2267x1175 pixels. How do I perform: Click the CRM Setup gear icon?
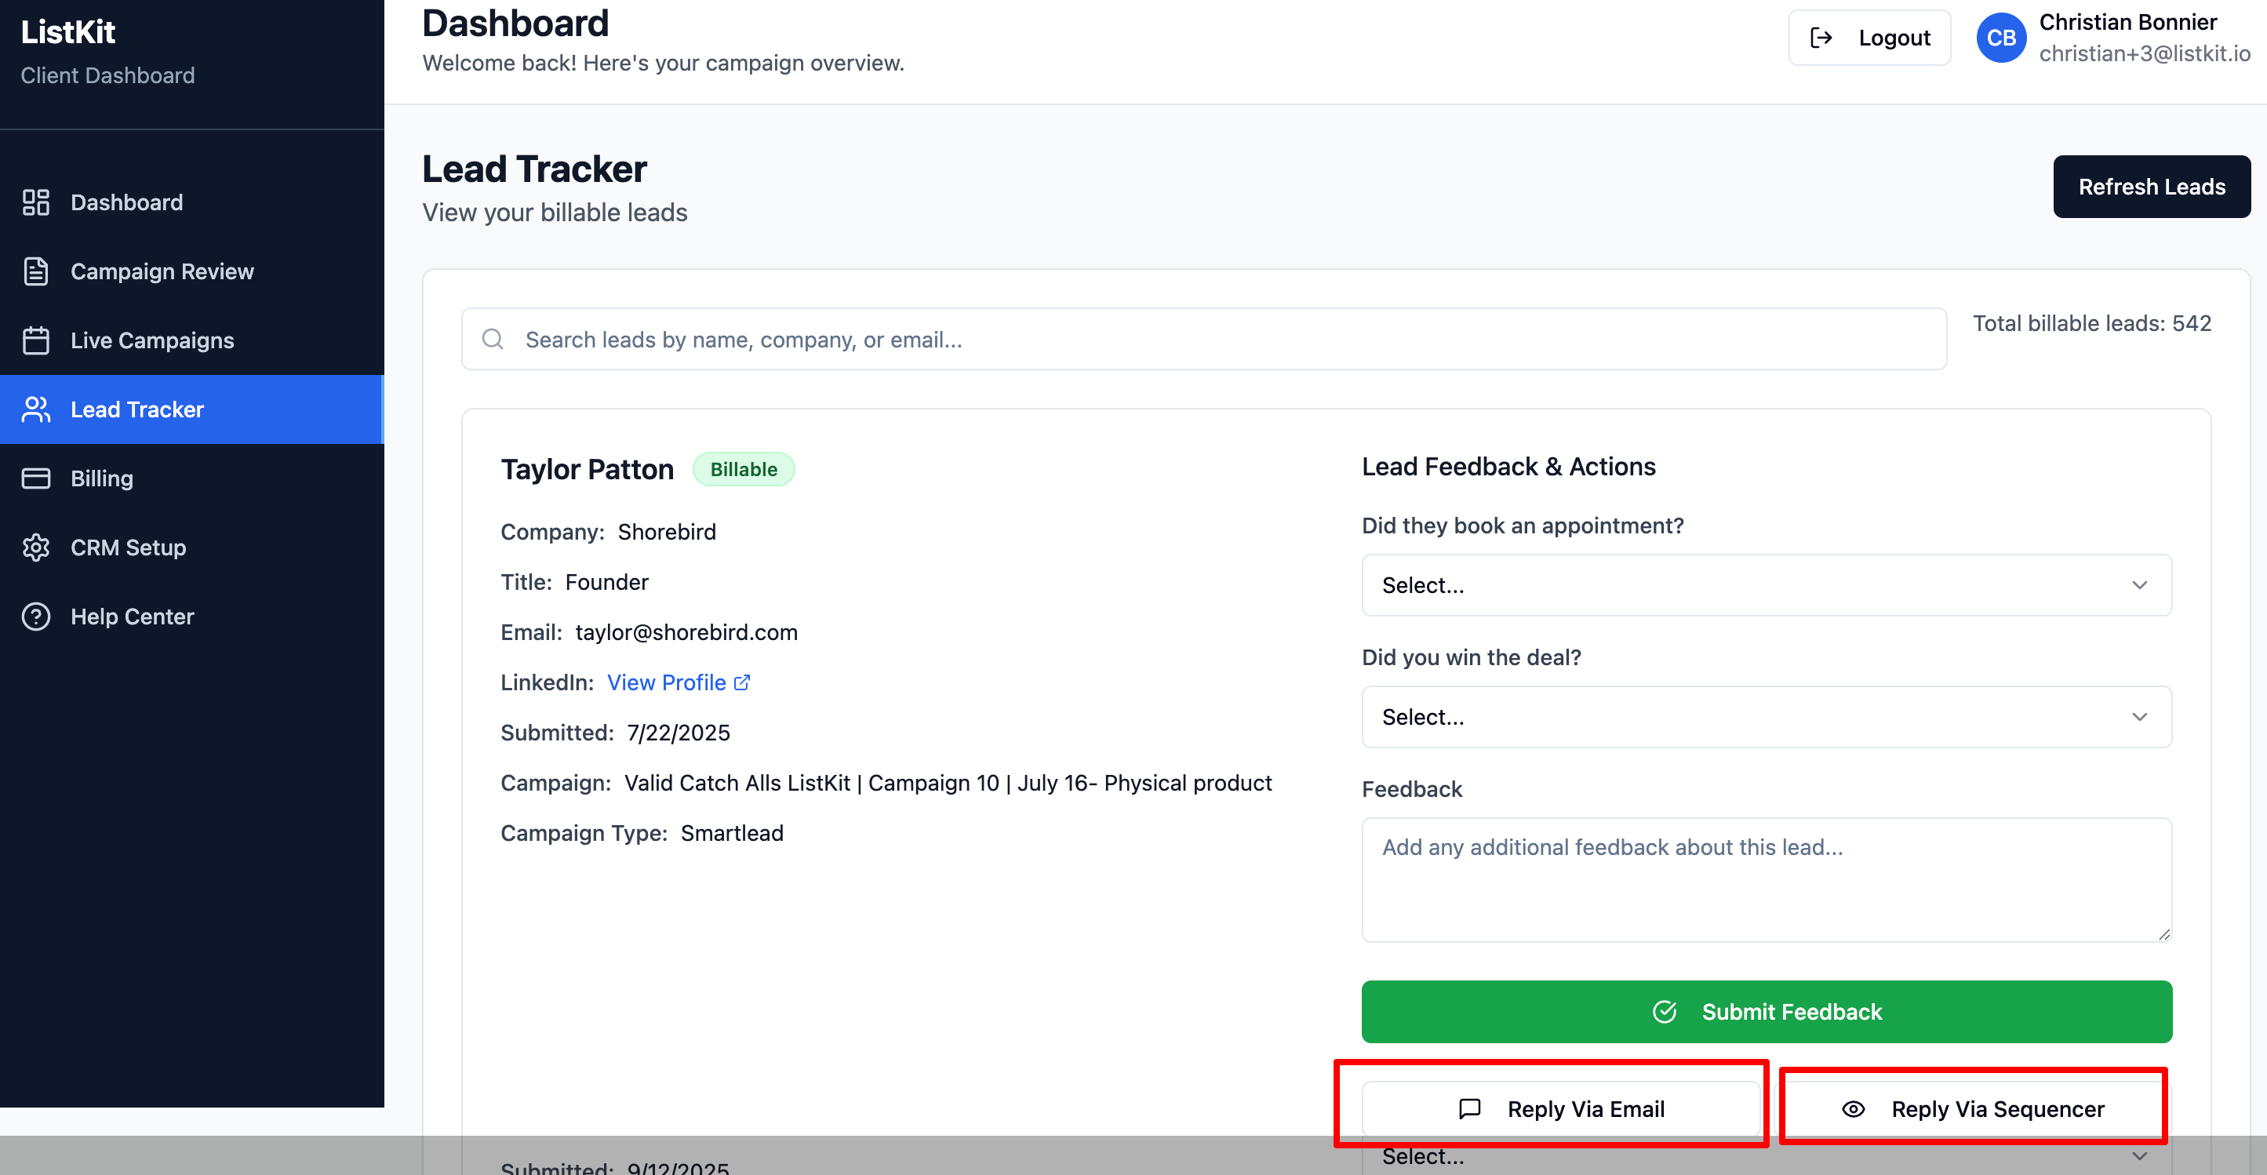point(36,547)
